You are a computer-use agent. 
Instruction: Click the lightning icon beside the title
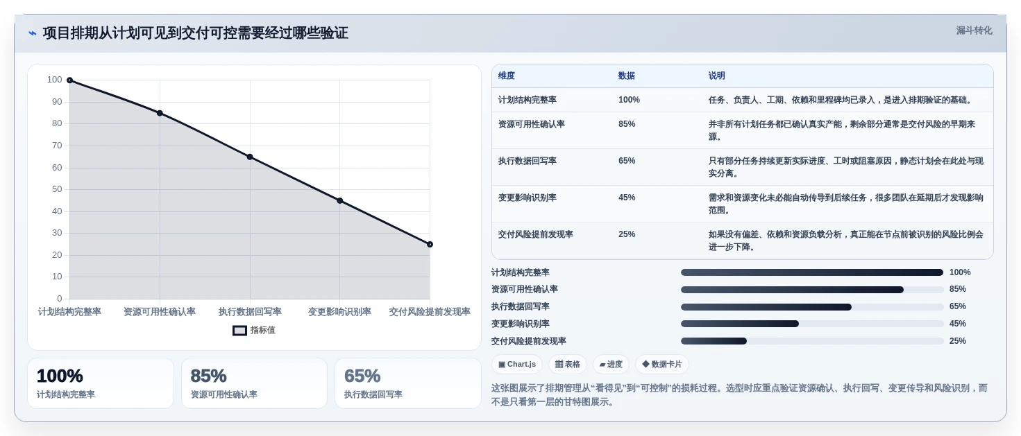pos(32,33)
